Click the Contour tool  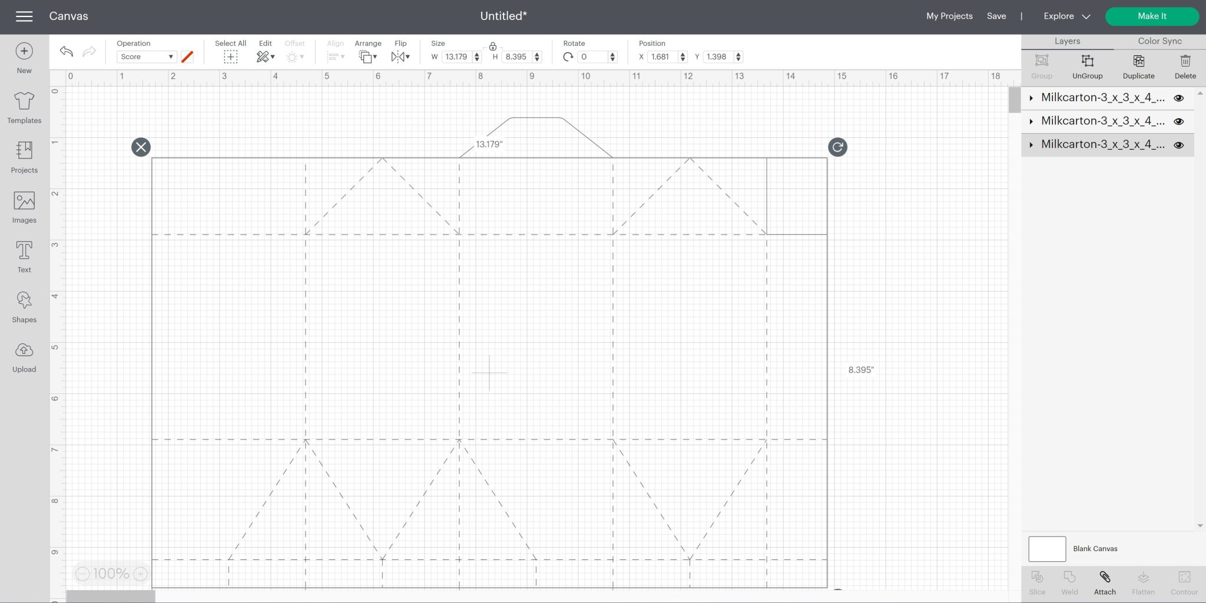pyautogui.click(x=1184, y=583)
